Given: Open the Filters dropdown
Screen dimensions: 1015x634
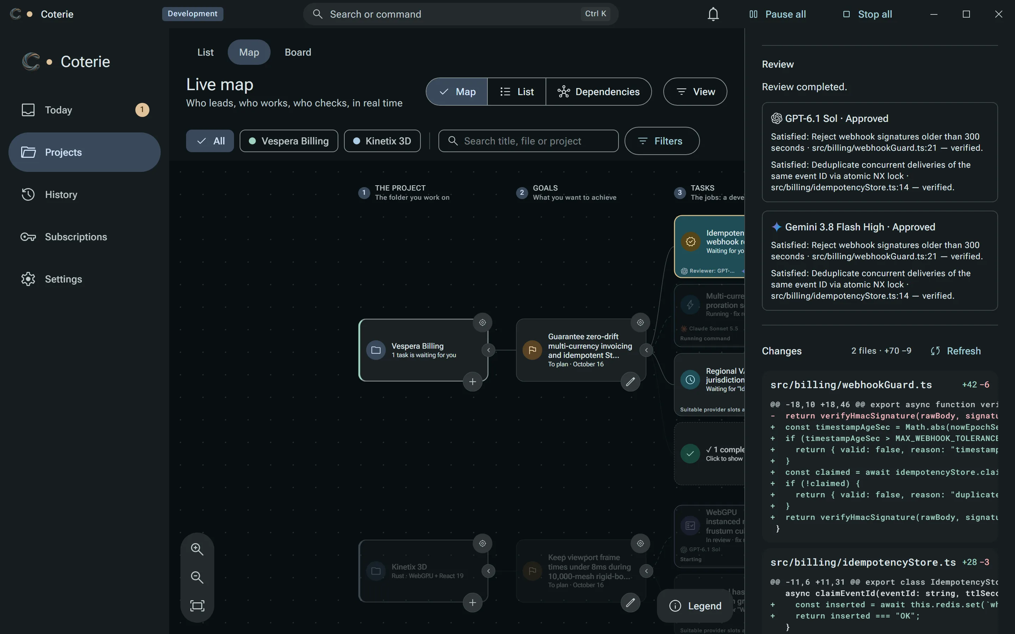Looking at the screenshot, I should [662, 141].
